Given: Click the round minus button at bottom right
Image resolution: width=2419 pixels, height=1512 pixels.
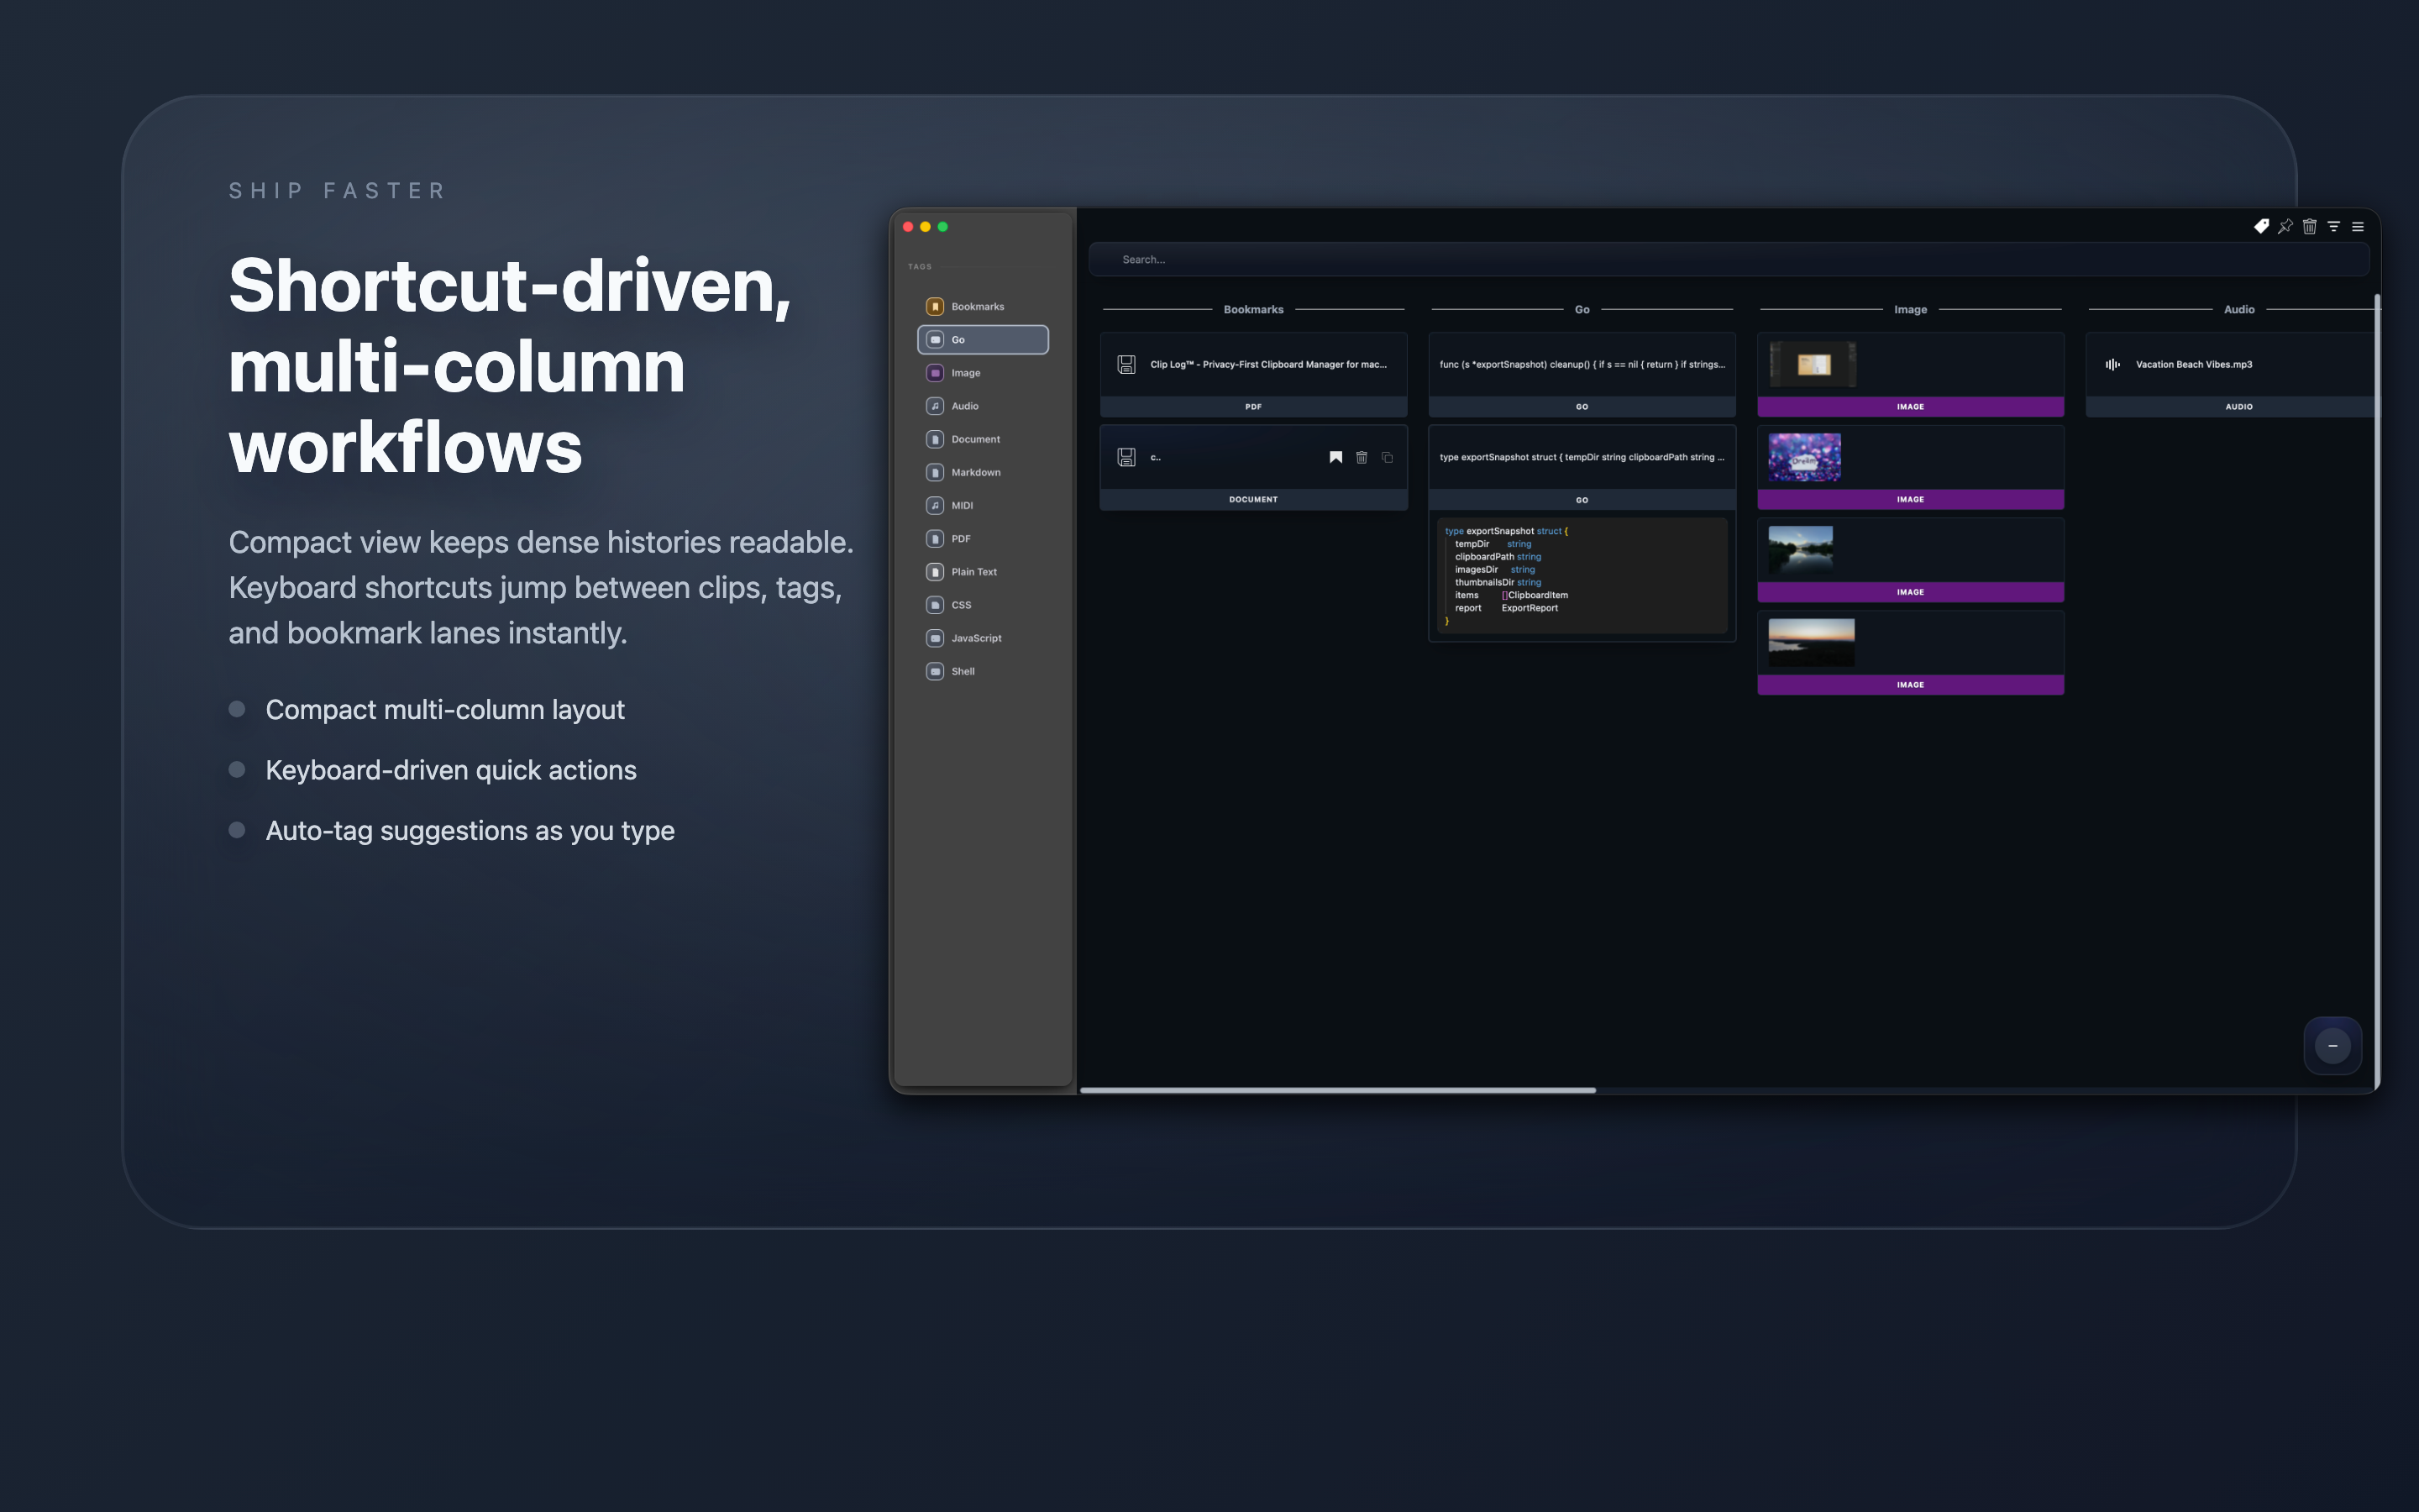Looking at the screenshot, I should click(x=2333, y=1046).
